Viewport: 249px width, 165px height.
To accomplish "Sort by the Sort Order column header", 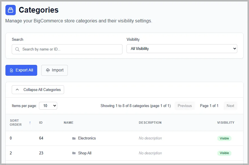I will [x=15, y=123].
